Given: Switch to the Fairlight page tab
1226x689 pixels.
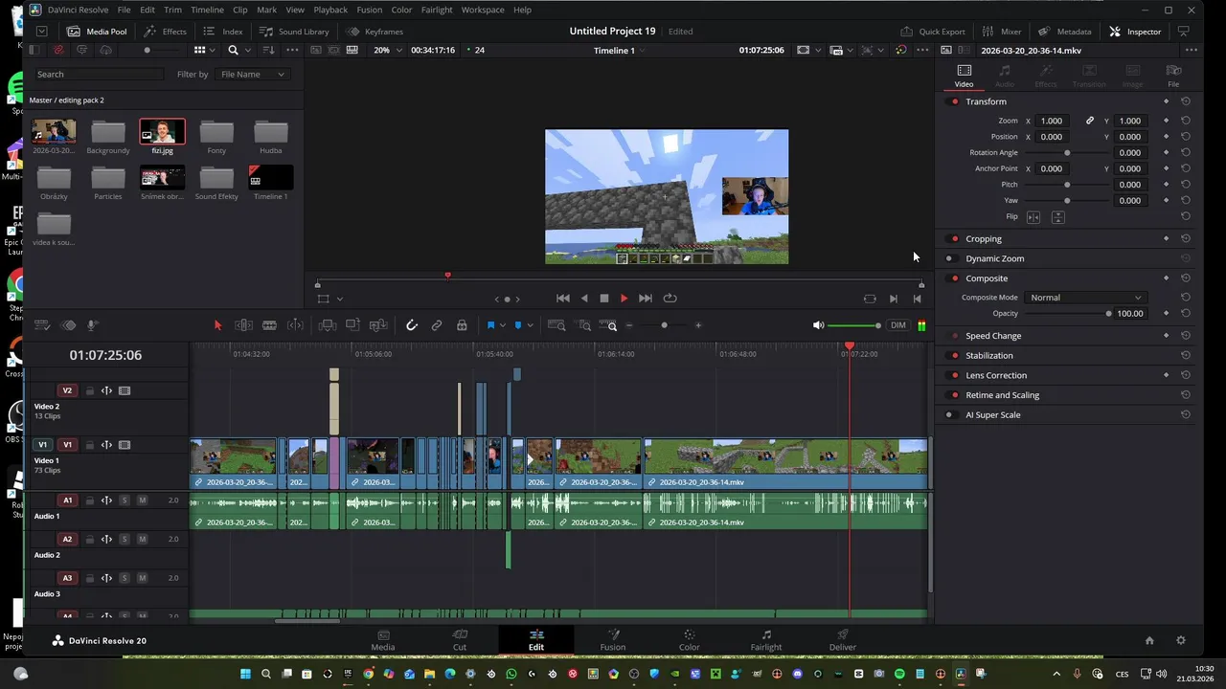Looking at the screenshot, I should coord(766,640).
